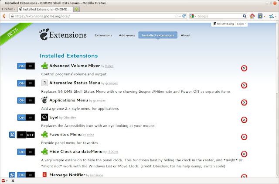Open the GNOME.org link
Viewport: 279px width, 184px height.
pyautogui.click(x=224, y=24)
